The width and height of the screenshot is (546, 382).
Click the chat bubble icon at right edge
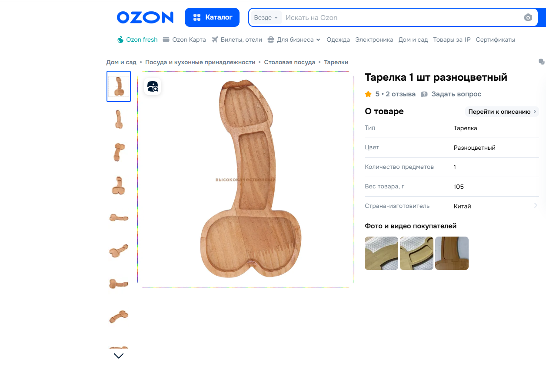(541, 62)
